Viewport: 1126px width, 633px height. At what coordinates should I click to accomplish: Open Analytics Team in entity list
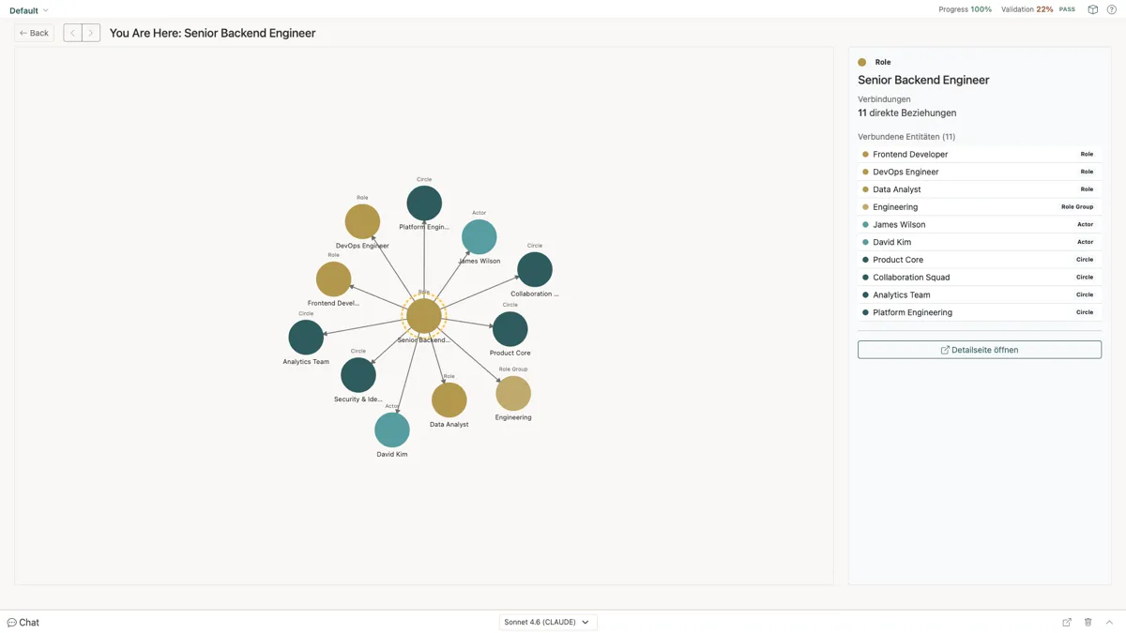(980, 294)
